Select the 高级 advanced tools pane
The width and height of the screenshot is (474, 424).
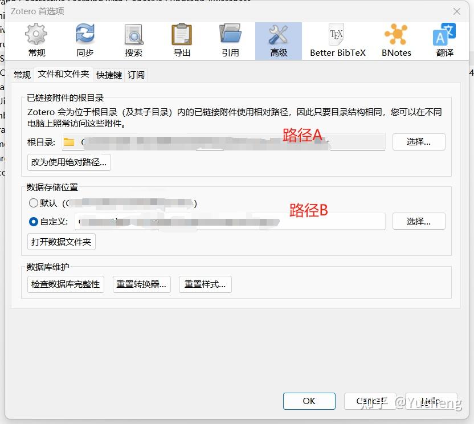tap(279, 40)
